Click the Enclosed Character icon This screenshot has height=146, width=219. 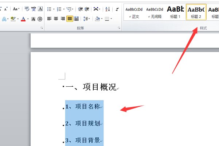tap(40, 19)
